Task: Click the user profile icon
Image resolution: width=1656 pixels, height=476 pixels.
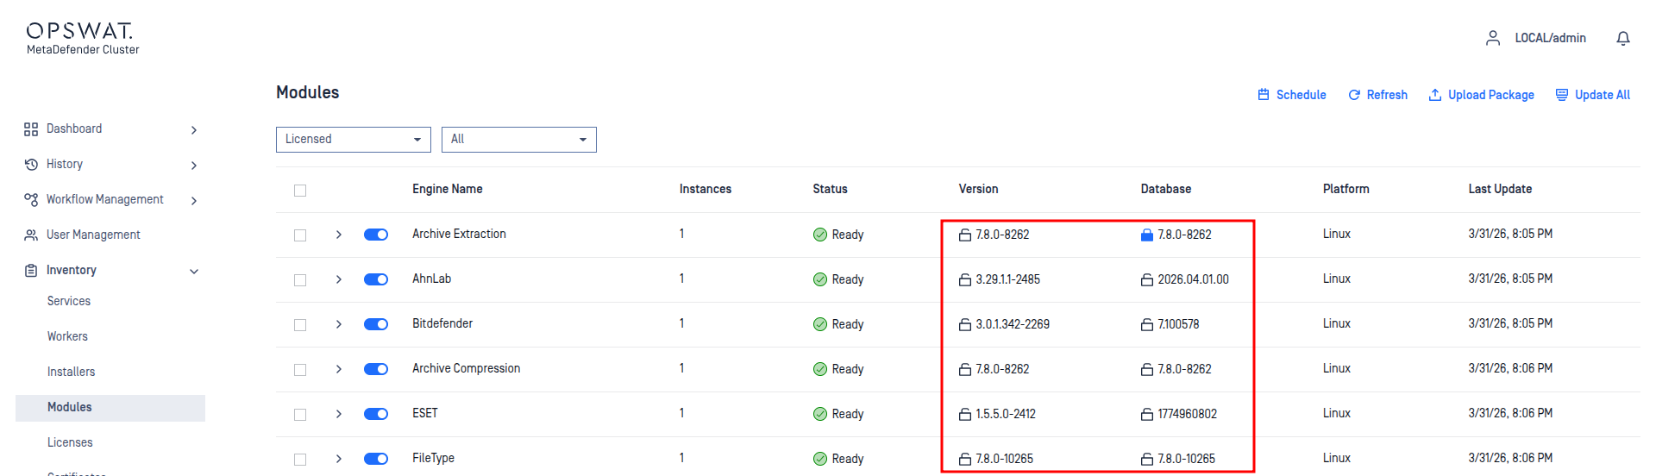Action: coord(1493,38)
